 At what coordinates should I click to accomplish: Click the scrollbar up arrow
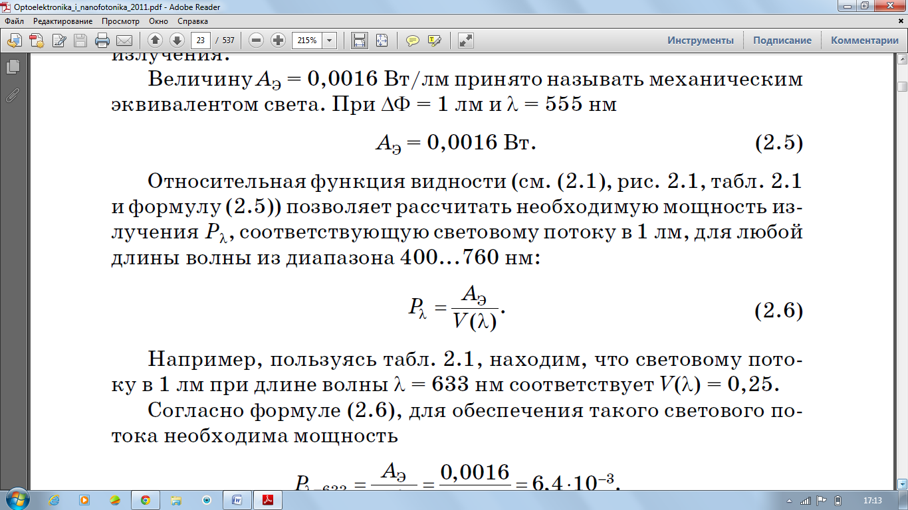[902, 60]
